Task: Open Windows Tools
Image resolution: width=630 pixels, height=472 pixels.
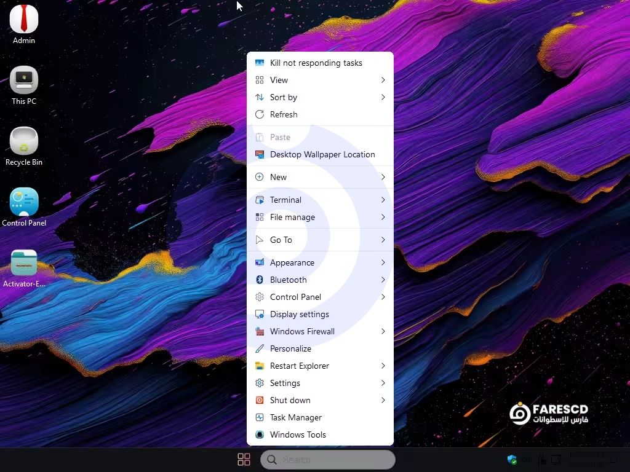Action: tap(298, 435)
